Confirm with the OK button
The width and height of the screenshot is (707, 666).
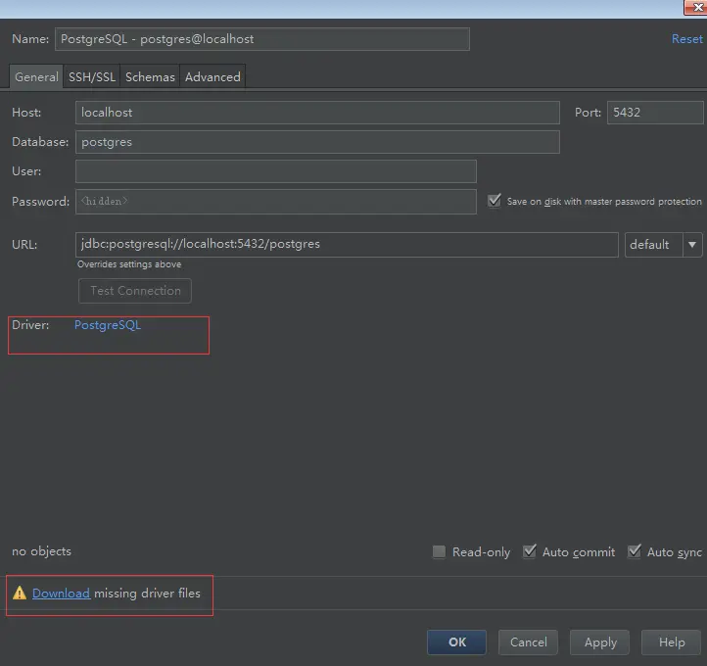pyautogui.click(x=456, y=642)
